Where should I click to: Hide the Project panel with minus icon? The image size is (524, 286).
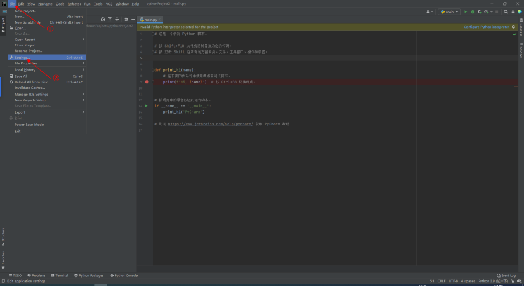point(133,20)
